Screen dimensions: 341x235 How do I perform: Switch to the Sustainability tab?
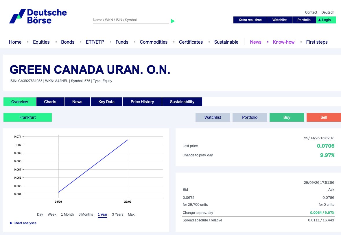click(x=182, y=102)
